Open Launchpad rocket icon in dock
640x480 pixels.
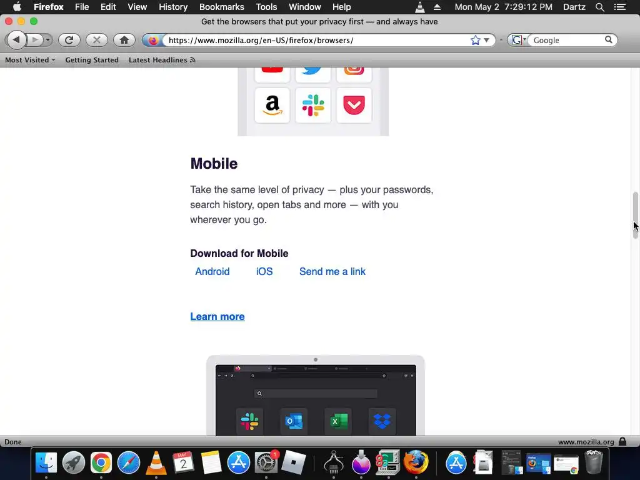[74, 462]
